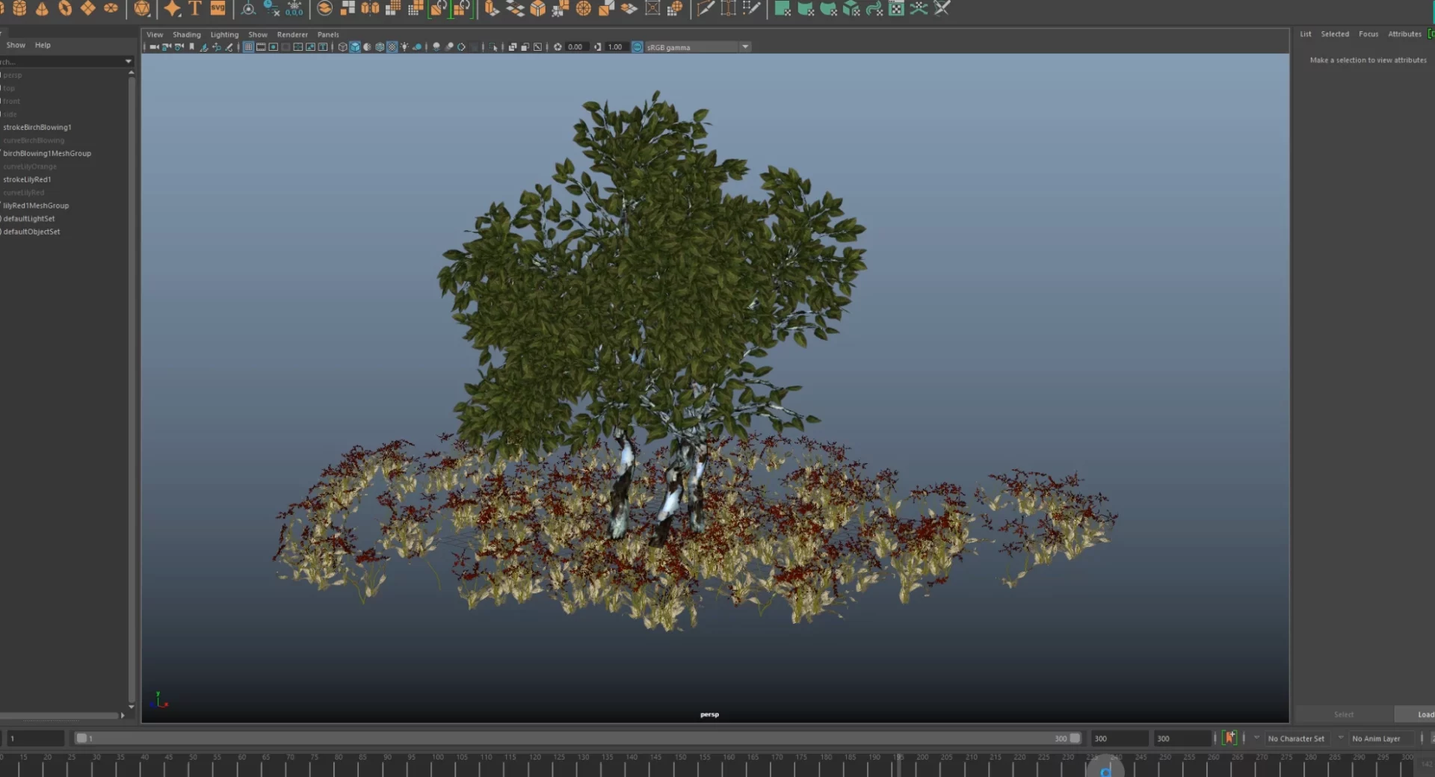Open the viewport Lighting menu
The width and height of the screenshot is (1435, 777).
224,34
